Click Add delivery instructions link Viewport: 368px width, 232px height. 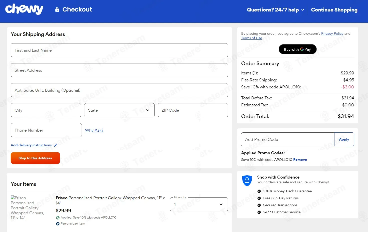click(x=31, y=145)
